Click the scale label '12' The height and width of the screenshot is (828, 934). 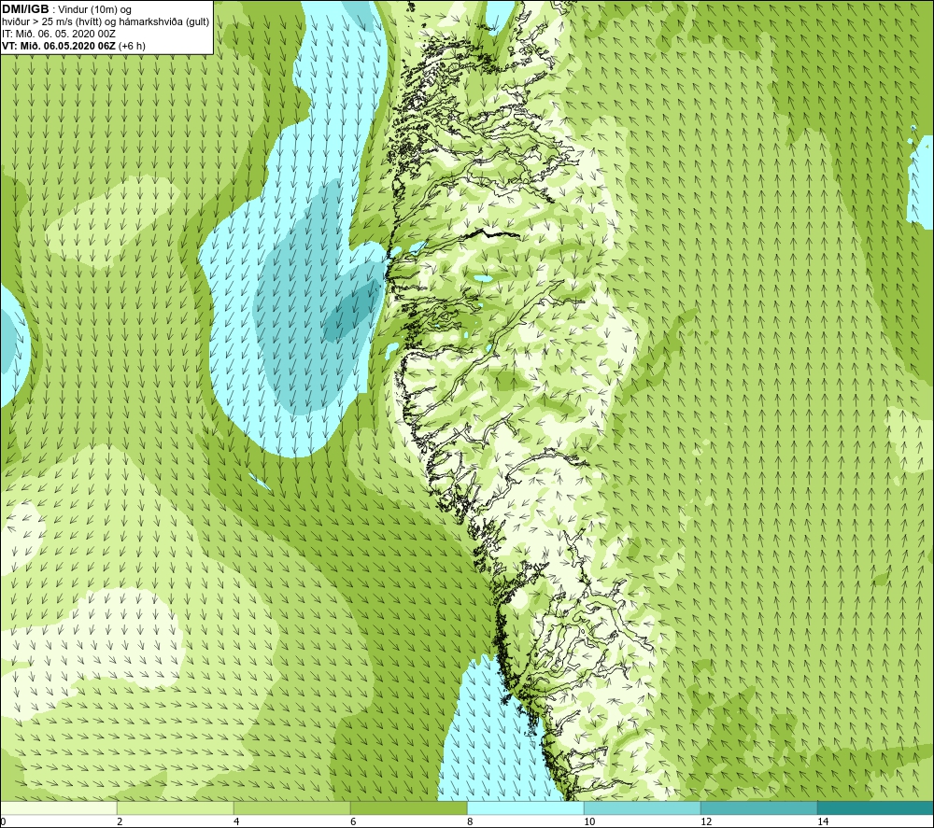tap(706, 821)
